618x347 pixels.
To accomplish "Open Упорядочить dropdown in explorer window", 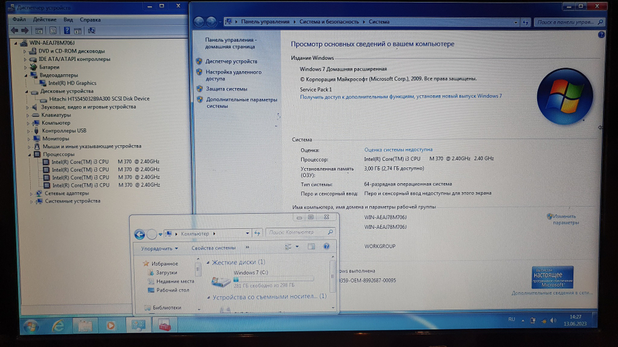I will pos(159,248).
